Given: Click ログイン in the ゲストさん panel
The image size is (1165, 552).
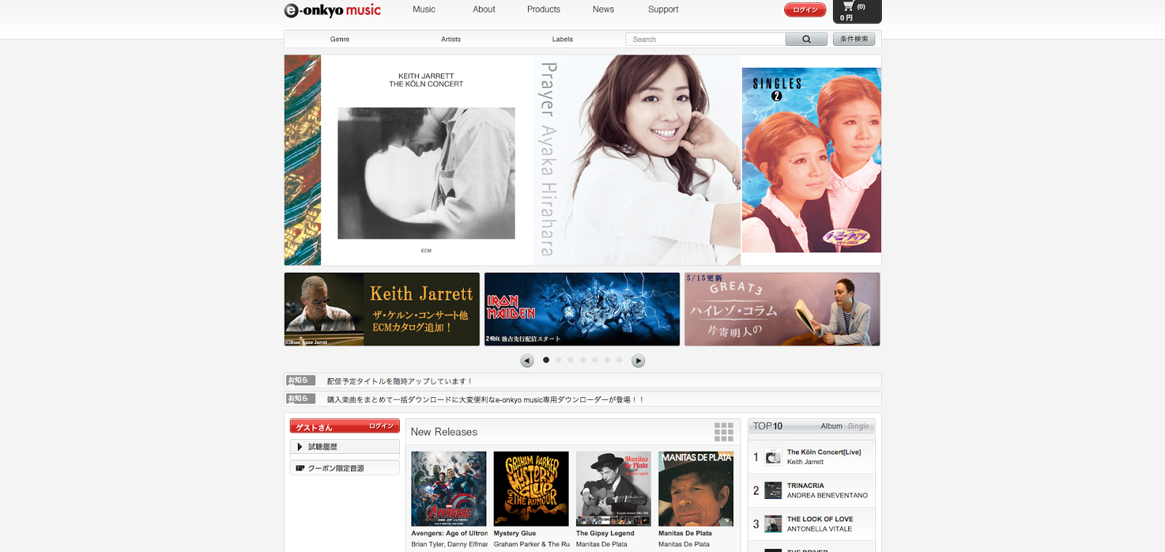Looking at the screenshot, I should click(x=381, y=426).
